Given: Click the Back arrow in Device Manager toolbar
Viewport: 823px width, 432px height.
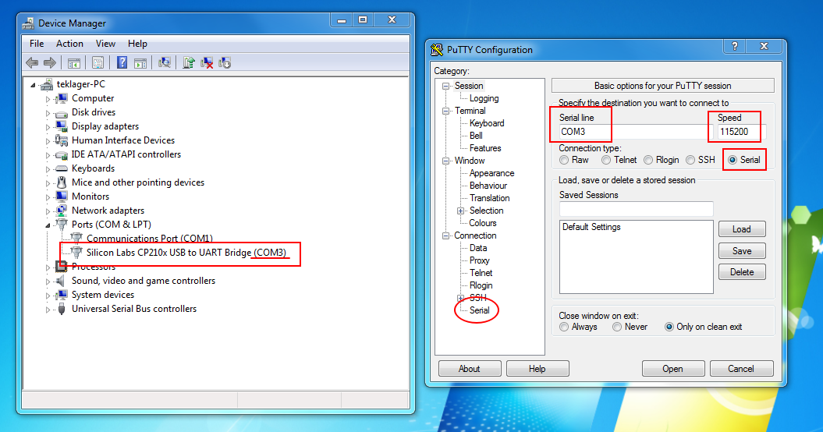Looking at the screenshot, I should point(32,63).
